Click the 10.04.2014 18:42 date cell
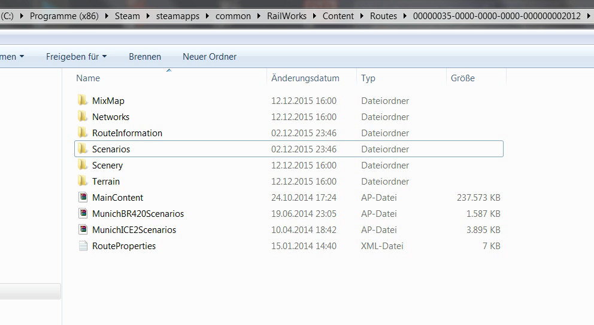The width and height of the screenshot is (594, 325). pyautogui.click(x=304, y=230)
